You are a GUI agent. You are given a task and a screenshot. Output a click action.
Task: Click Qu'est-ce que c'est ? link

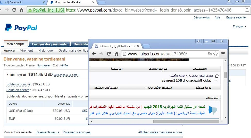pos(66,75)
